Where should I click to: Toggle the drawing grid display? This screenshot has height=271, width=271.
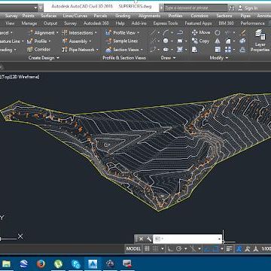click(147, 248)
